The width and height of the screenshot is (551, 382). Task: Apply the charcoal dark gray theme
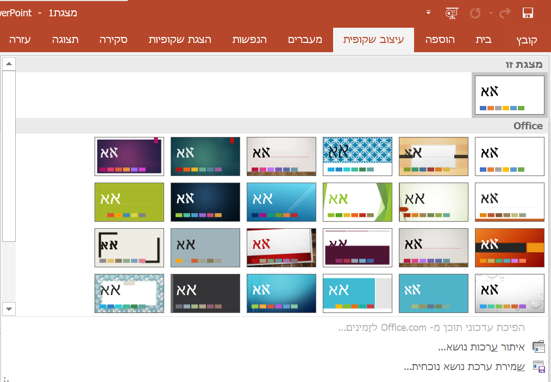coord(205,293)
